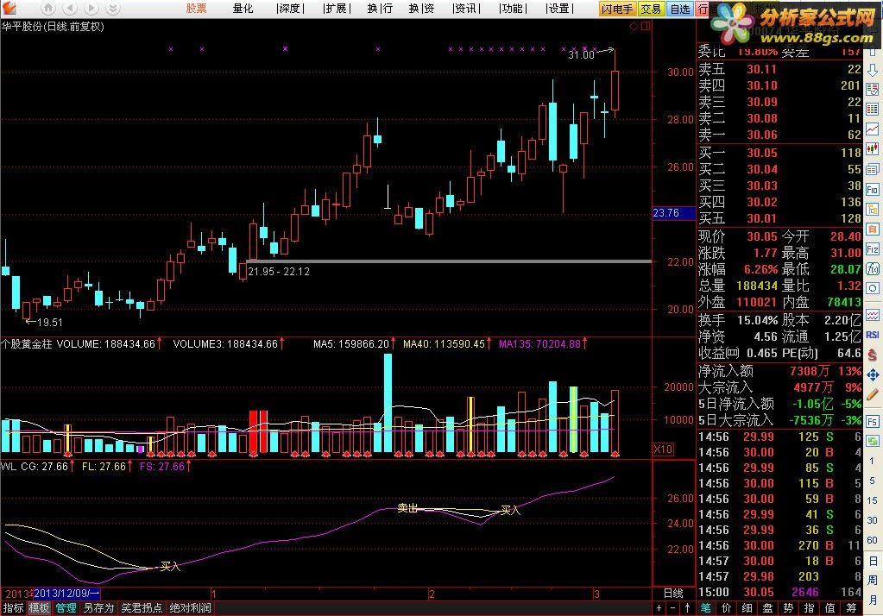This screenshot has height=616, width=883.
Task: Go back with the left arrow icon
Action: click(70, 9)
